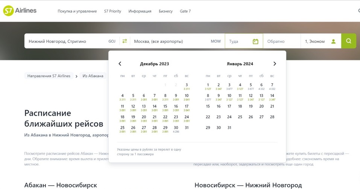Image resolution: width=360 pixels, height=189 pixels.
Task: Open Направления S7 Airlines breadcrumb link
Action: click(49, 76)
